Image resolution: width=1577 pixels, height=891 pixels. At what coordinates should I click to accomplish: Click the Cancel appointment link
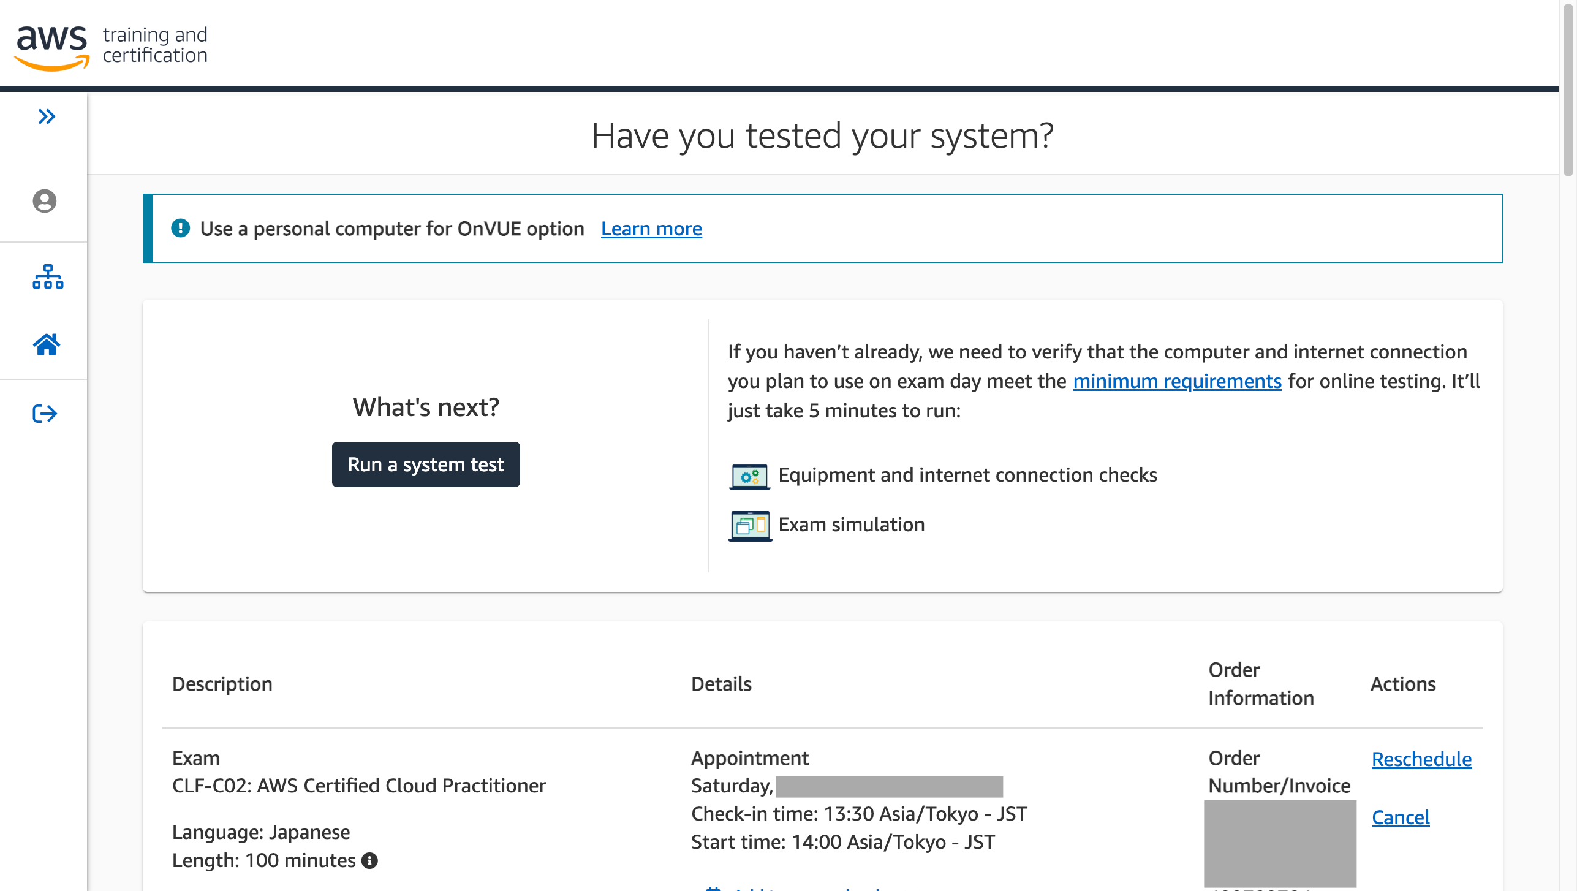1401,817
